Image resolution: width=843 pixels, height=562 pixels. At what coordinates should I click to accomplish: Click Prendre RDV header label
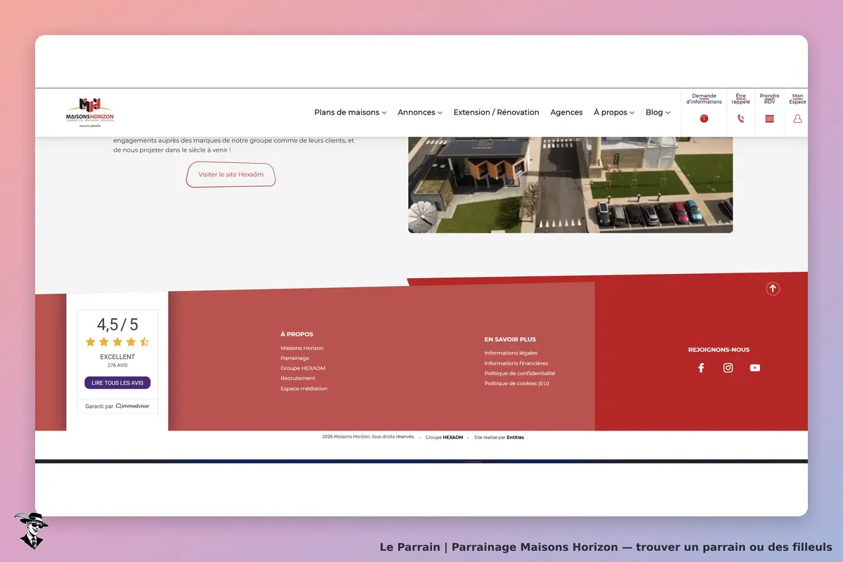coord(769,99)
